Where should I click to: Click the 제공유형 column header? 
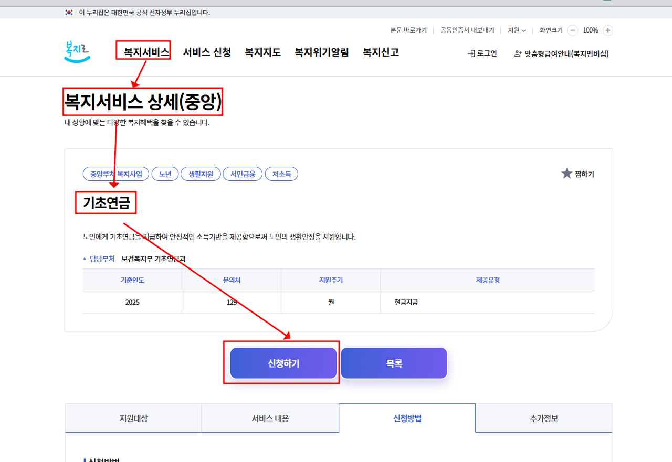click(488, 280)
